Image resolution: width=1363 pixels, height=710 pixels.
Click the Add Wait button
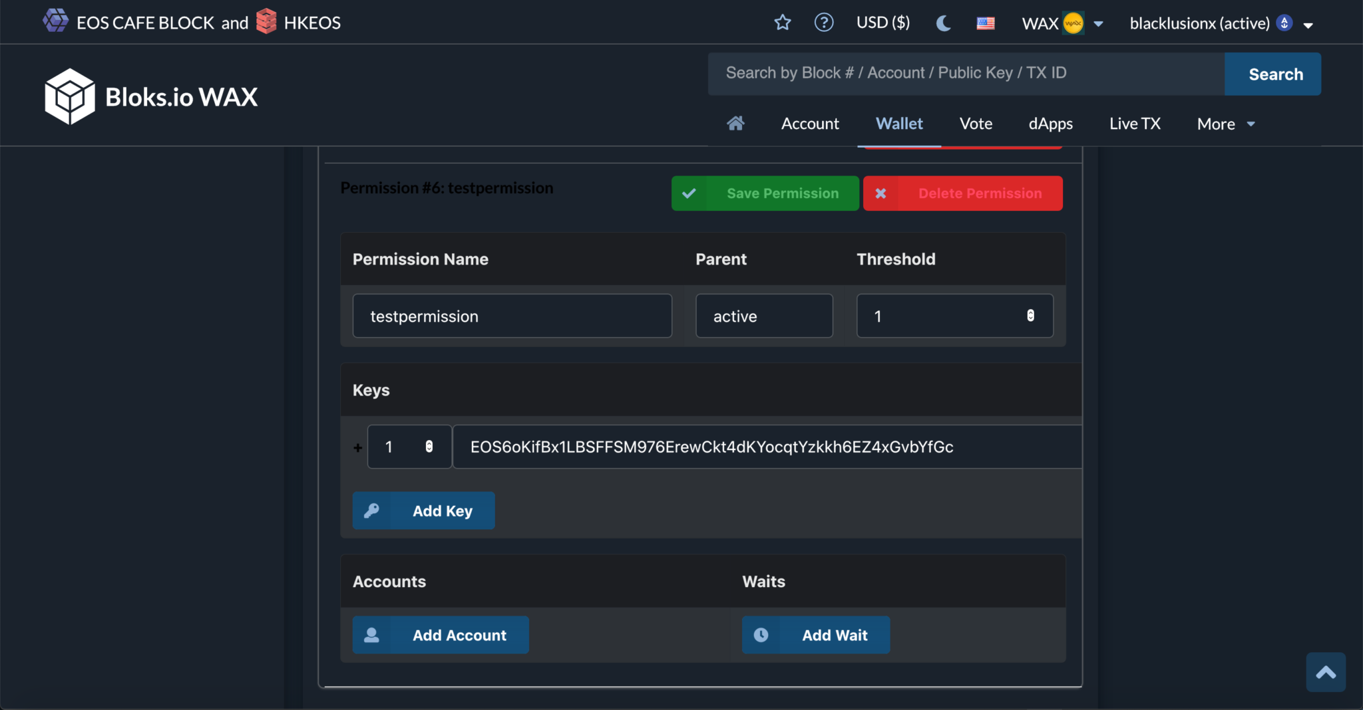[816, 635]
